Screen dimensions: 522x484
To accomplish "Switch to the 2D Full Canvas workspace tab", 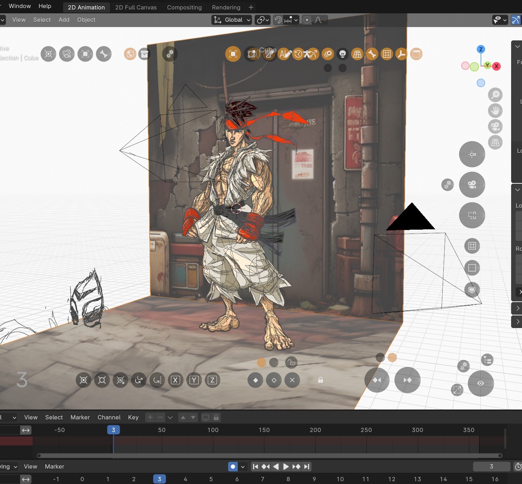I will pyautogui.click(x=136, y=7).
